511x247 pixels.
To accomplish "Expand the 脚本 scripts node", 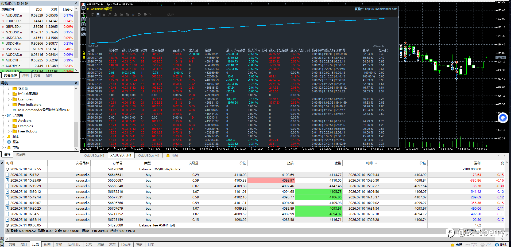I will coord(3,137).
